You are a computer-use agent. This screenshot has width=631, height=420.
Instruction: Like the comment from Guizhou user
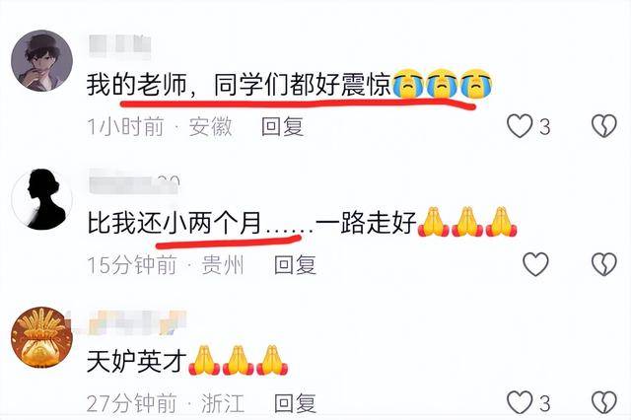[x=535, y=264]
